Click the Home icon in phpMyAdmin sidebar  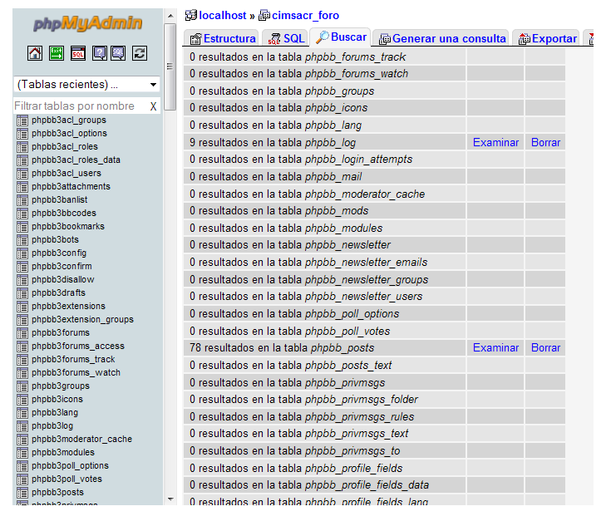[x=35, y=53]
